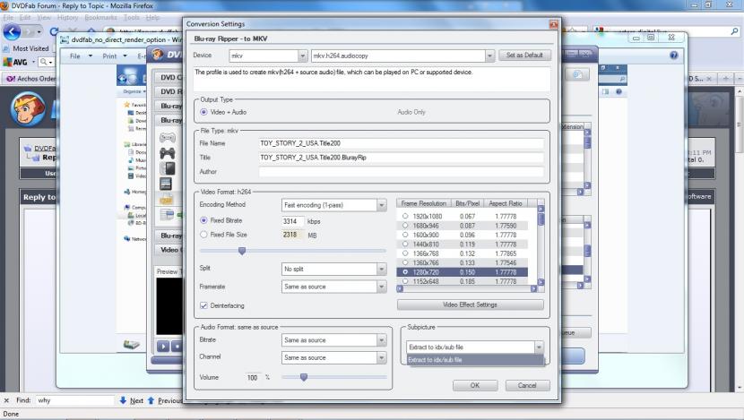This screenshot has height=420, width=744.
Task: Click the drive icon at bottom of Explorer pane
Action: pos(132,345)
